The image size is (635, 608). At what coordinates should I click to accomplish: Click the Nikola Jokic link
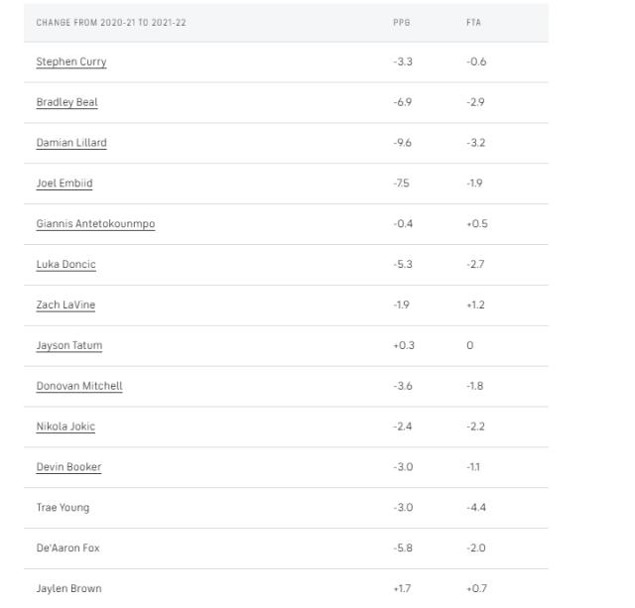pyautogui.click(x=65, y=427)
